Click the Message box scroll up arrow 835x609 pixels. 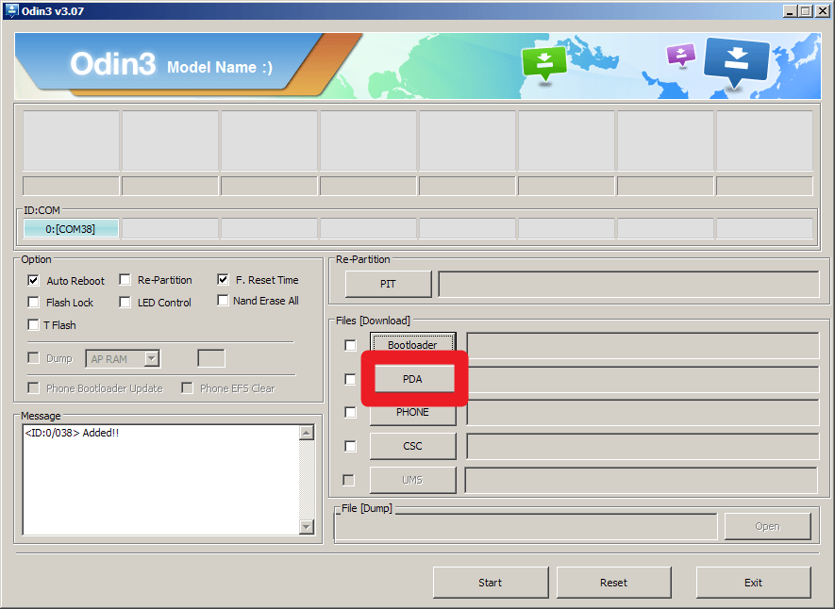[x=307, y=433]
